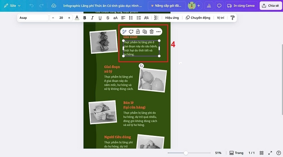Select text about nấm mốc, hư hỏng
This screenshot has height=157, width=283.
click(119, 83)
